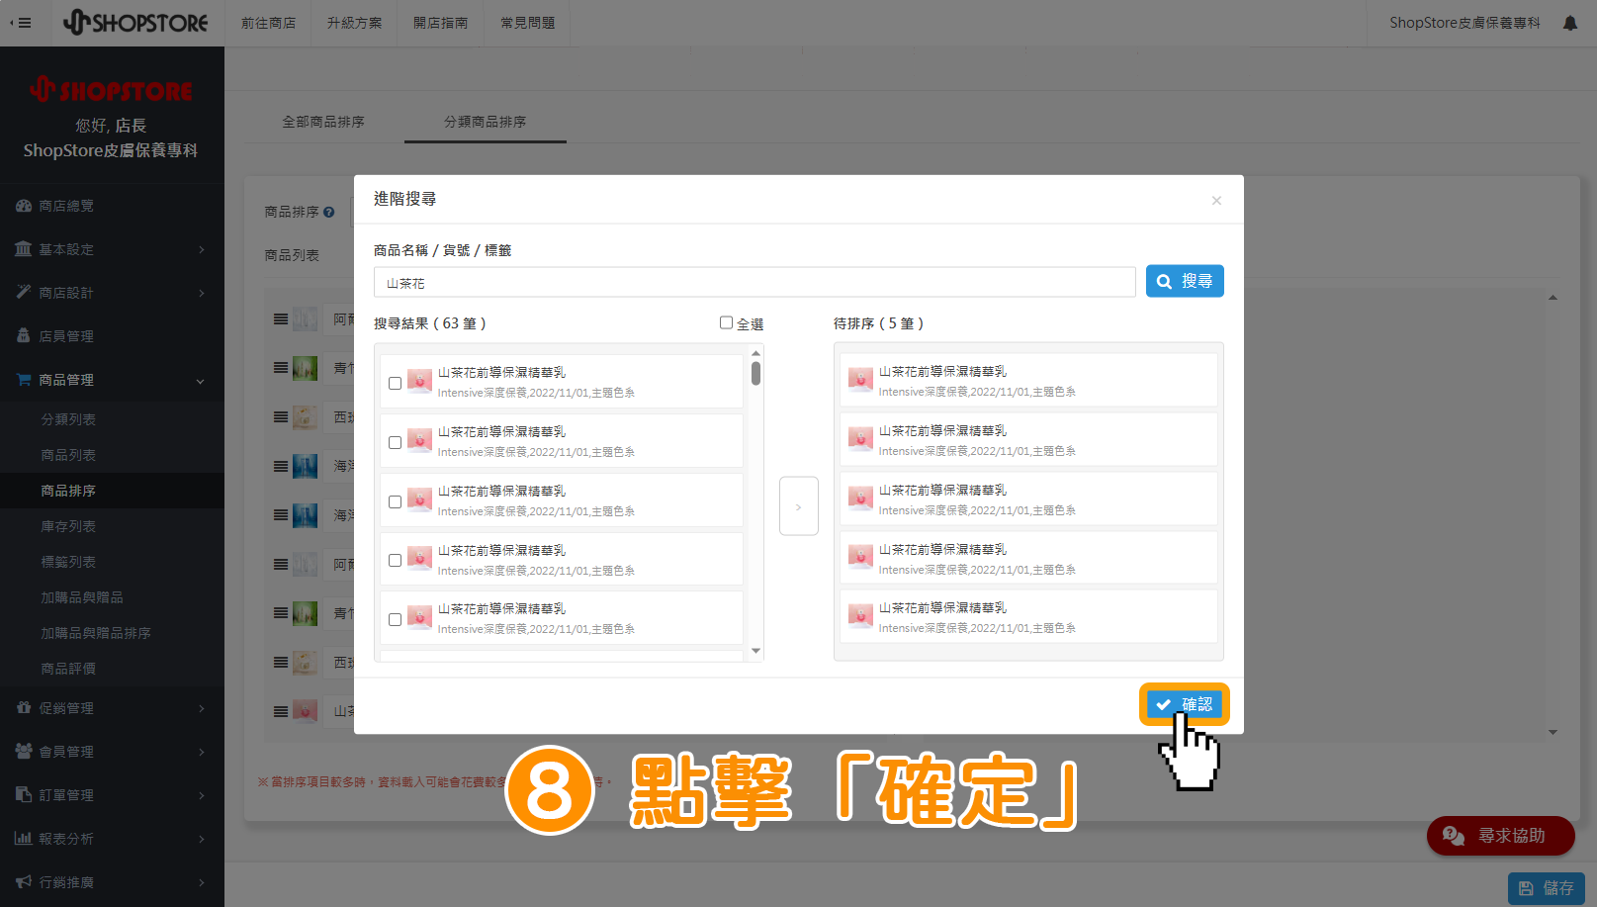
Task: Click the SHOPSTORE logo in header
Action: [135, 22]
